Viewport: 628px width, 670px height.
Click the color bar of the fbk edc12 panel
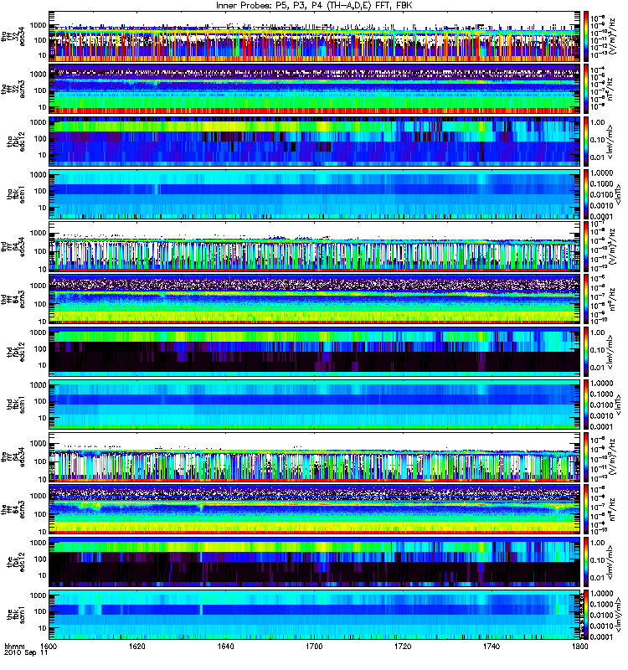586,562
